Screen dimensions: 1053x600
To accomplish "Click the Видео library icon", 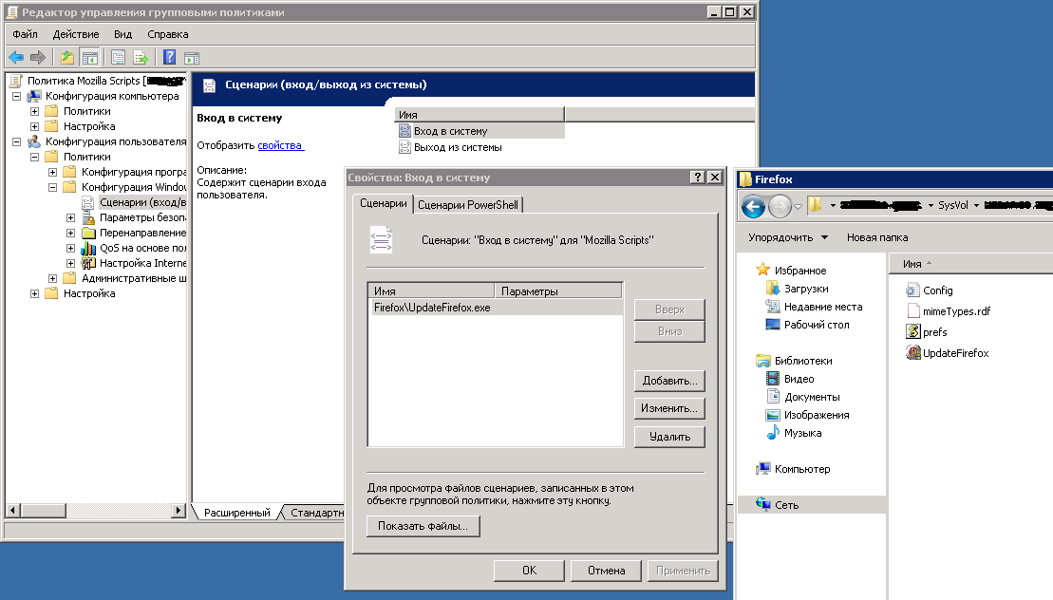I will tap(772, 379).
